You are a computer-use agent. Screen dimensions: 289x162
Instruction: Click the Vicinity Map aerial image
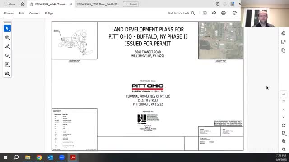(221, 40)
